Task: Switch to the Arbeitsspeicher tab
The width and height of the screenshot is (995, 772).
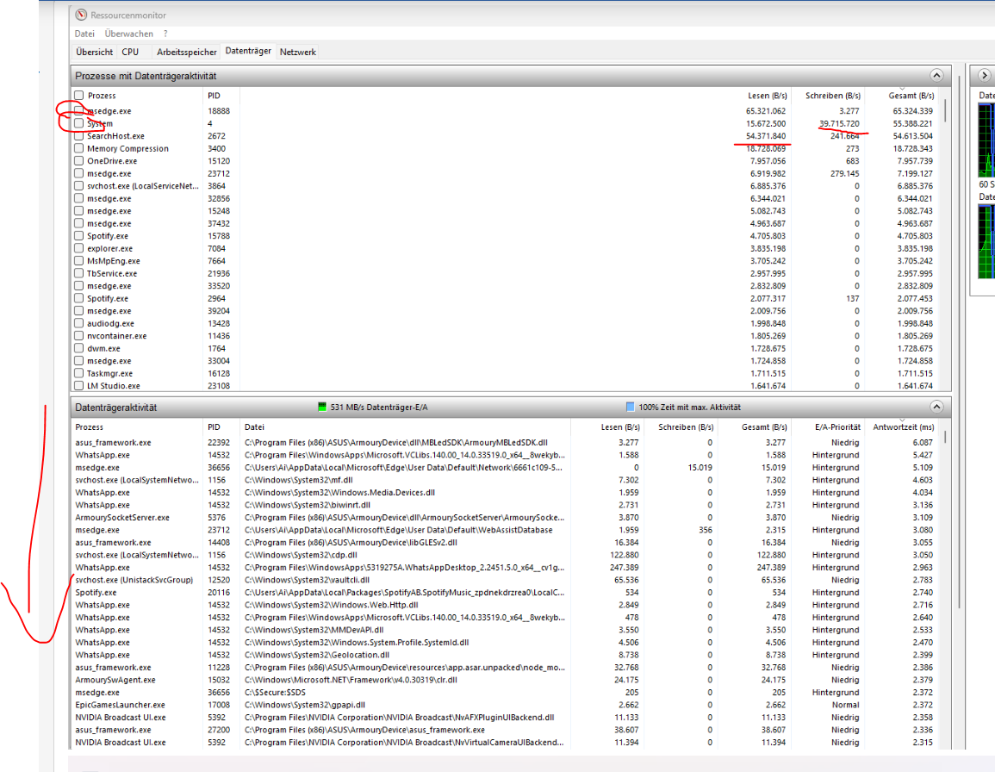Action: (x=187, y=52)
